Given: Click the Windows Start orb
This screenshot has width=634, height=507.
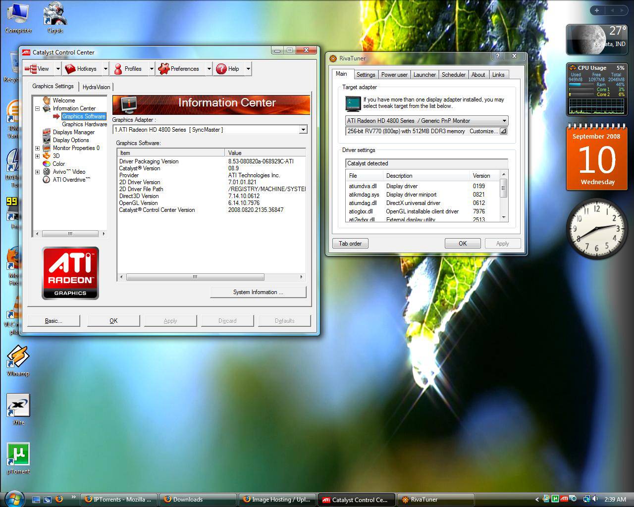Looking at the screenshot, I should (x=14, y=499).
